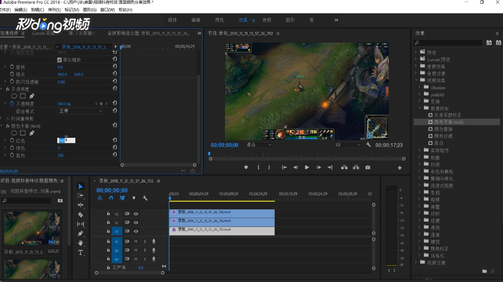Open the program monitor button editor plus
Image resolution: width=503 pixels, height=282 pixels.
tap(400, 168)
